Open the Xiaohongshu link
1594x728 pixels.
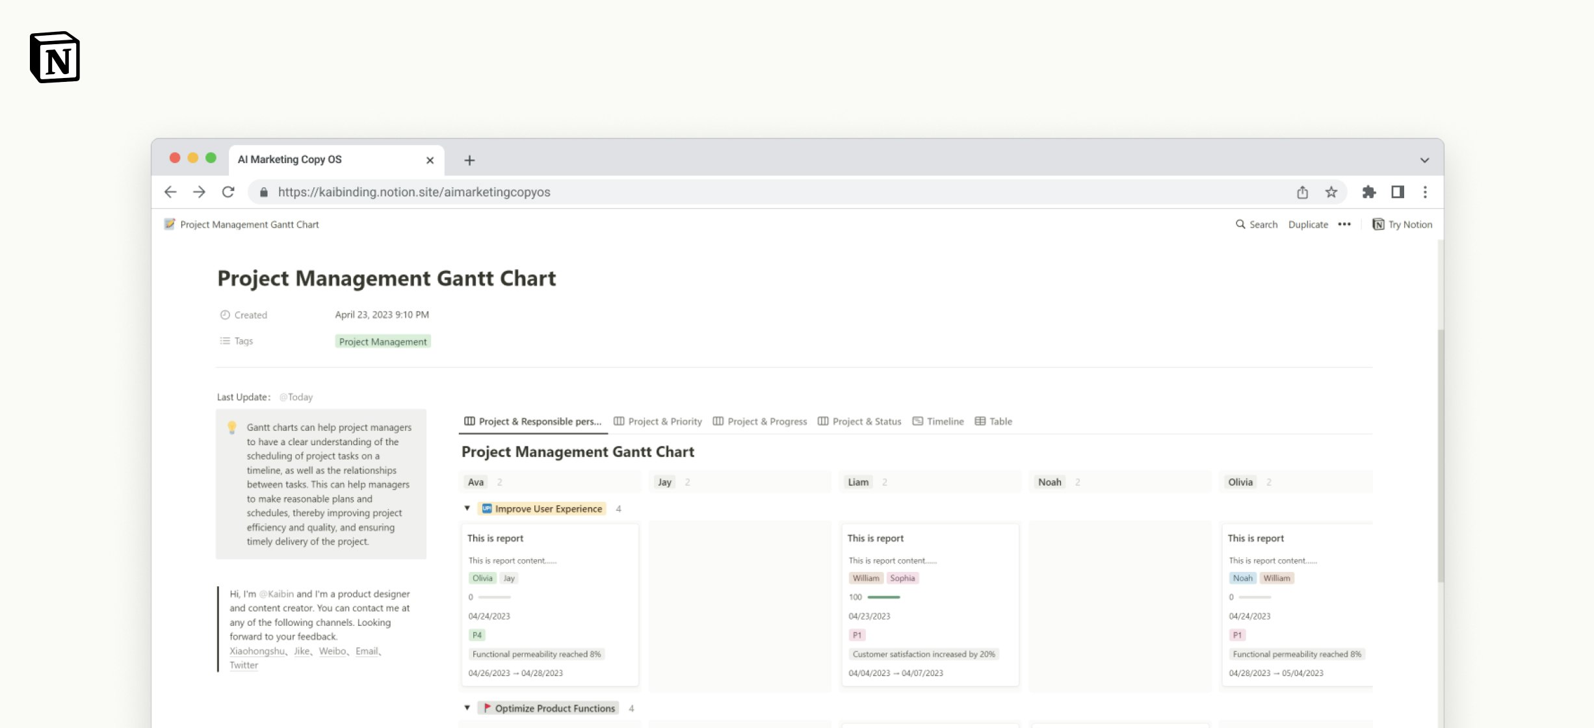coord(257,651)
